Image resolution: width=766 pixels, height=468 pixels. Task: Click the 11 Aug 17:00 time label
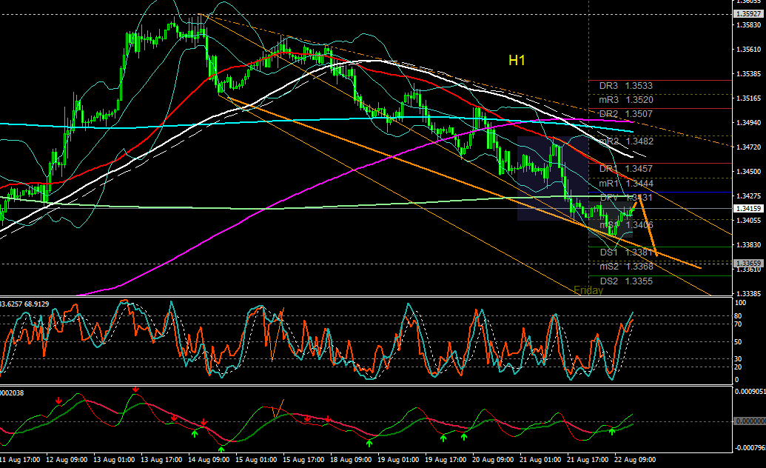point(20,460)
